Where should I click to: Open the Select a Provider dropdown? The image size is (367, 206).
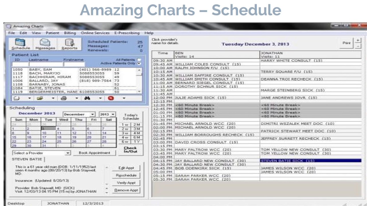click(68, 153)
